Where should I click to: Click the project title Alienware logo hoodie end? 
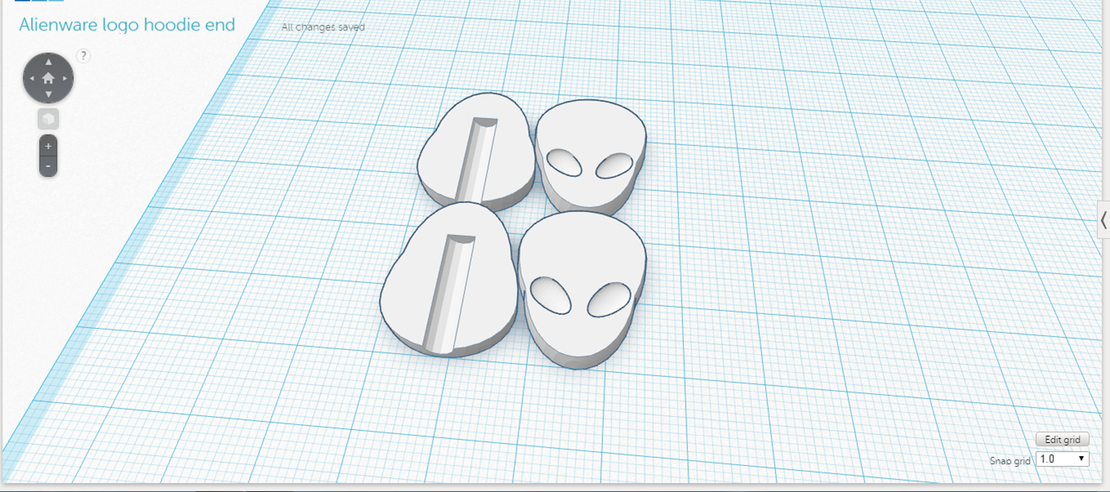(127, 24)
